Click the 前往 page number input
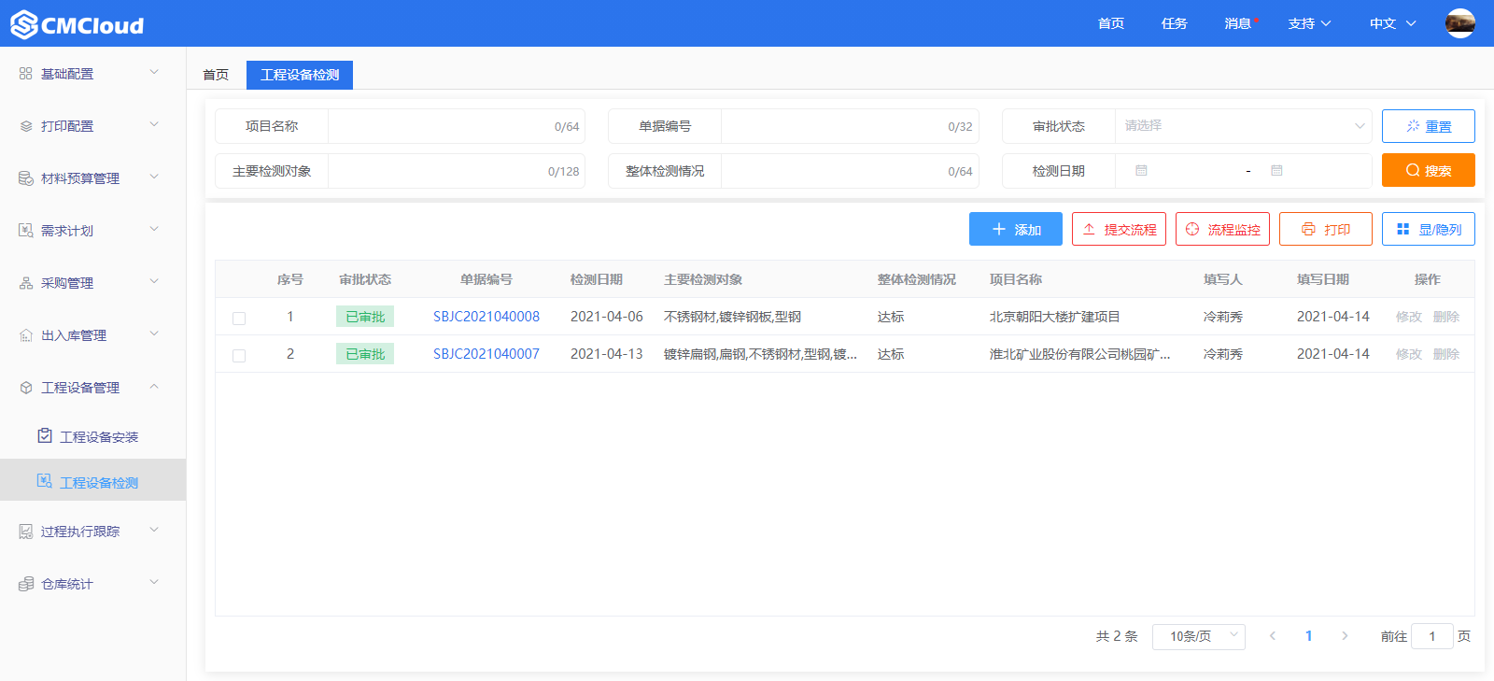The image size is (1494, 681). [1432, 636]
